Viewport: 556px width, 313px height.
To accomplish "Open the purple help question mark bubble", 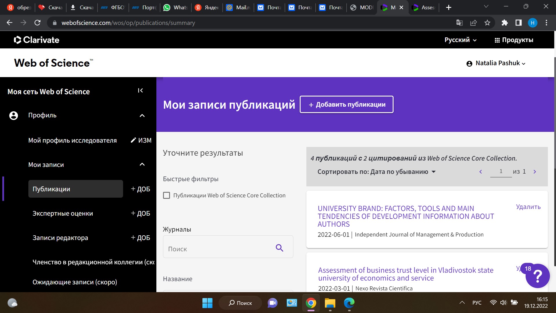I will click(537, 276).
